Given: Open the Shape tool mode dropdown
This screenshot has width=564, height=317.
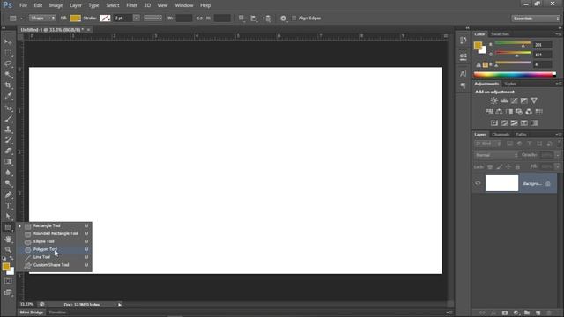Looking at the screenshot, I should tap(42, 18).
